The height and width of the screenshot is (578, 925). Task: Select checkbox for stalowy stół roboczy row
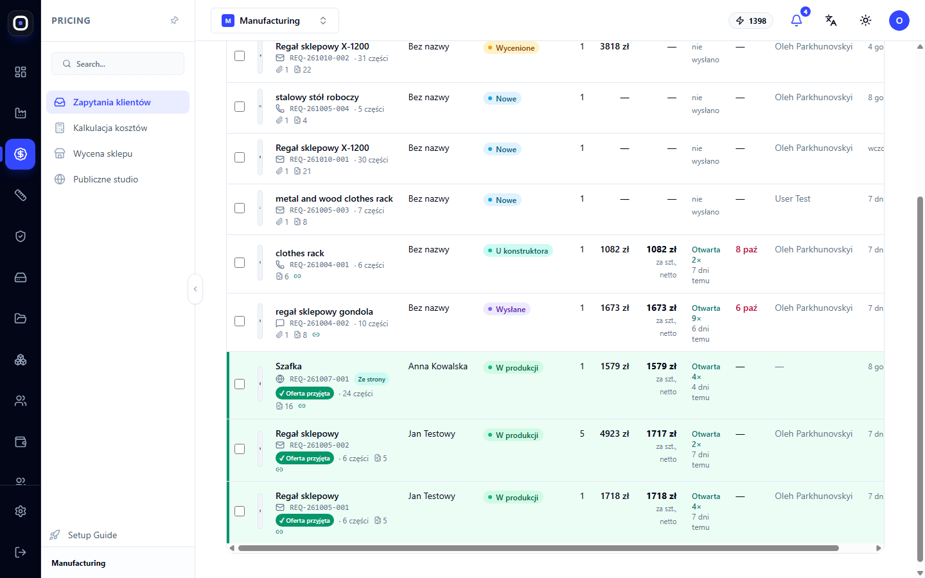coord(240,107)
